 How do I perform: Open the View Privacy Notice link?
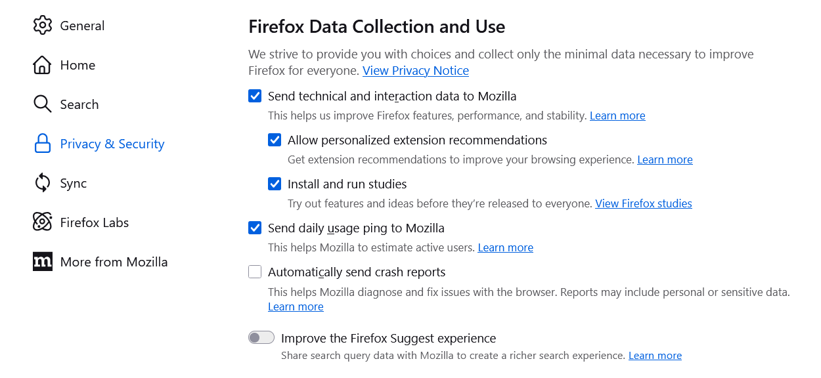point(415,70)
